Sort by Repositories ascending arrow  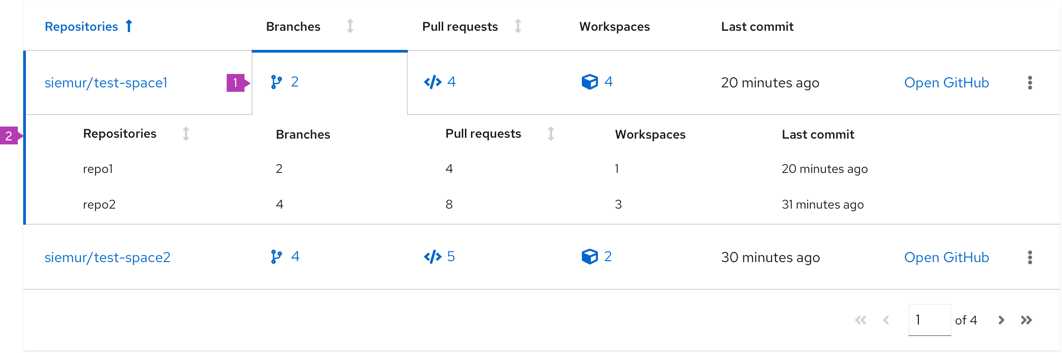point(129,26)
